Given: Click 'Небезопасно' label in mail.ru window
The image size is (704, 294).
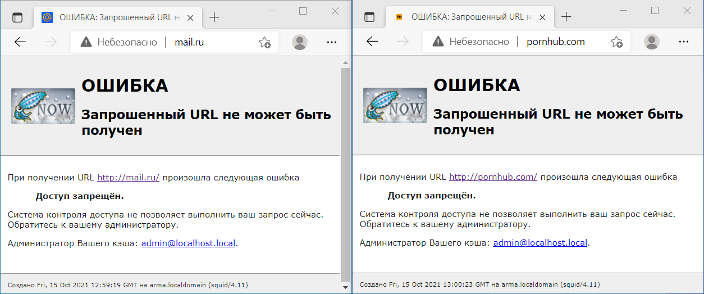Looking at the screenshot, I should coord(127,42).
